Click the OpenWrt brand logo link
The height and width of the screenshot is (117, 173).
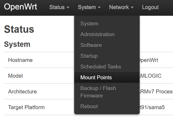tap(20, 7)
